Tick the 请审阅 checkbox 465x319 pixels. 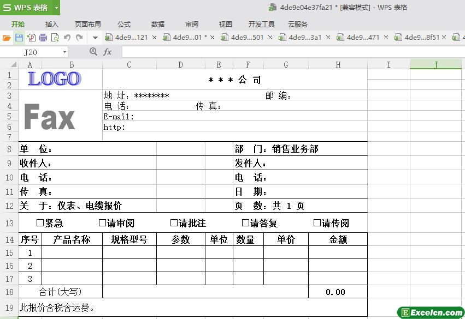point(102,222)
